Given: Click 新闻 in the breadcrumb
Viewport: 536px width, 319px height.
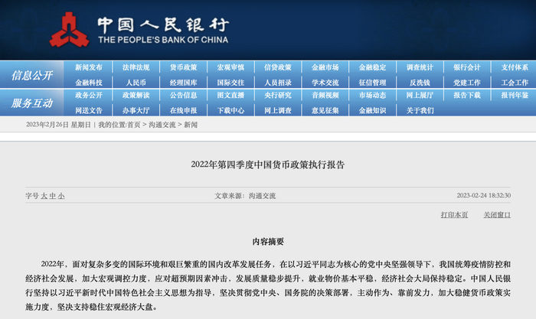Looking at the screenshot, I should coord(191,125).
